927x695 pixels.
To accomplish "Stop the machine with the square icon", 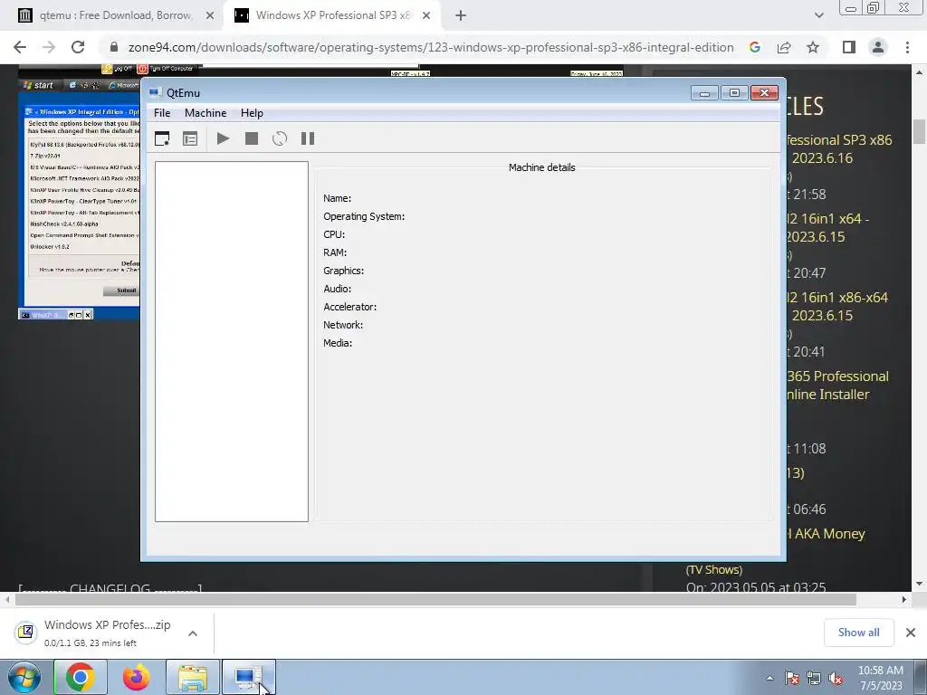I will point(252,138).
